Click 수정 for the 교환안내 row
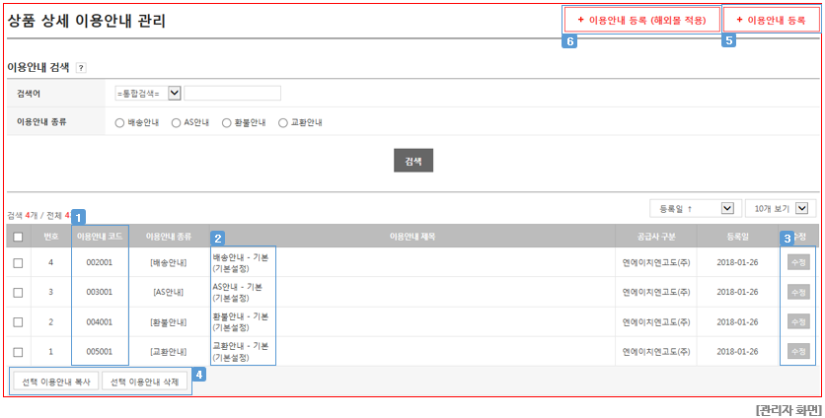 pyautogui.click(x=798, y=351)
